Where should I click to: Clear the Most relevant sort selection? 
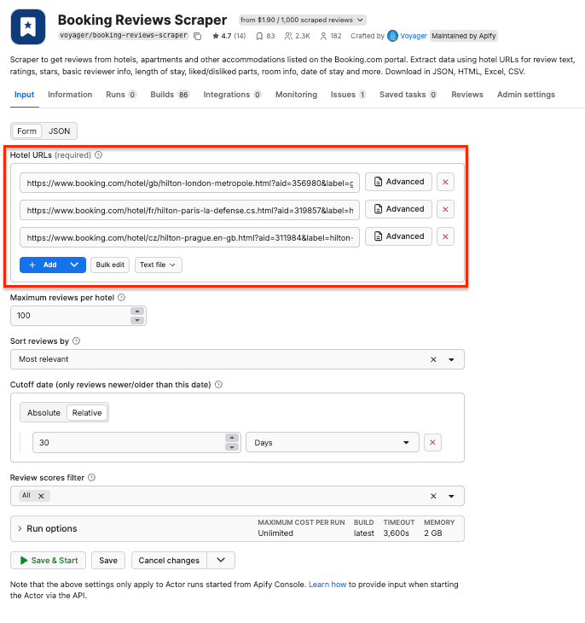433,359
